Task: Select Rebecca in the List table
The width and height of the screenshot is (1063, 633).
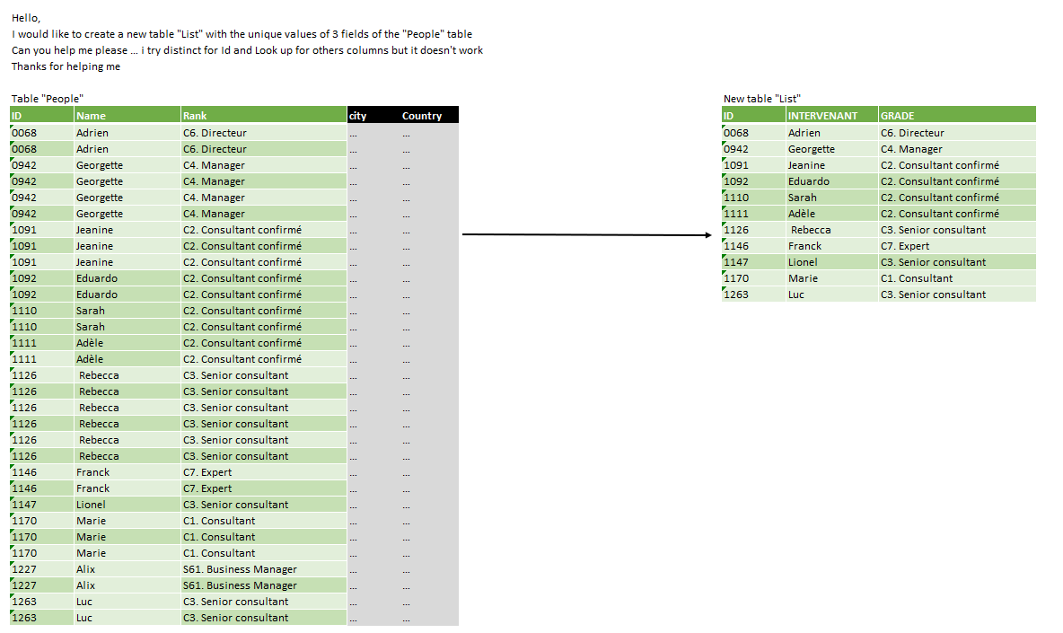Action: point(832,231)
